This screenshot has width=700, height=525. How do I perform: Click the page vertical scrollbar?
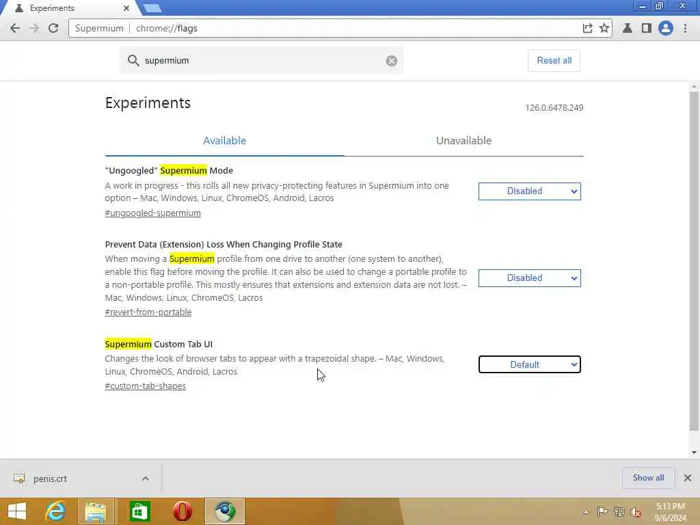click(694, 261)
